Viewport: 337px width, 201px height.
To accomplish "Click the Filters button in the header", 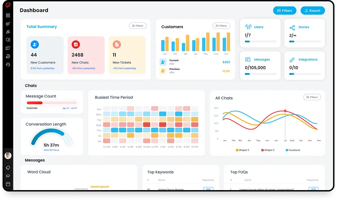I will point(285,11).
